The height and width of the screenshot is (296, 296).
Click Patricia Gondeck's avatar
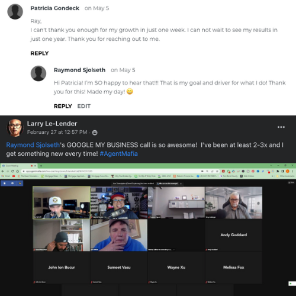pos(15,12)
